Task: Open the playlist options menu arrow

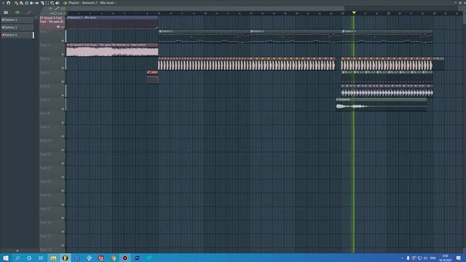Action: [3, 3]
